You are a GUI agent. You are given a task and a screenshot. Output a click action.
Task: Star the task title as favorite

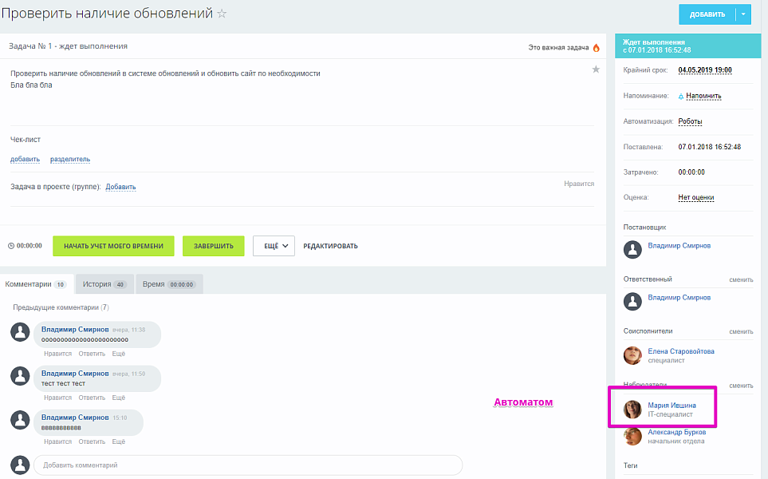222,14
